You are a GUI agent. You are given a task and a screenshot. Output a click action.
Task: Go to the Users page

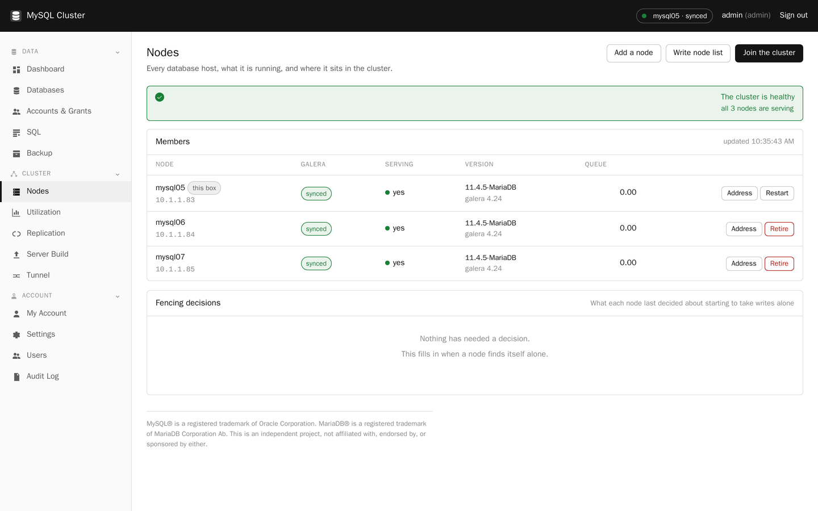pyautogui.click(x=66, y=355)
